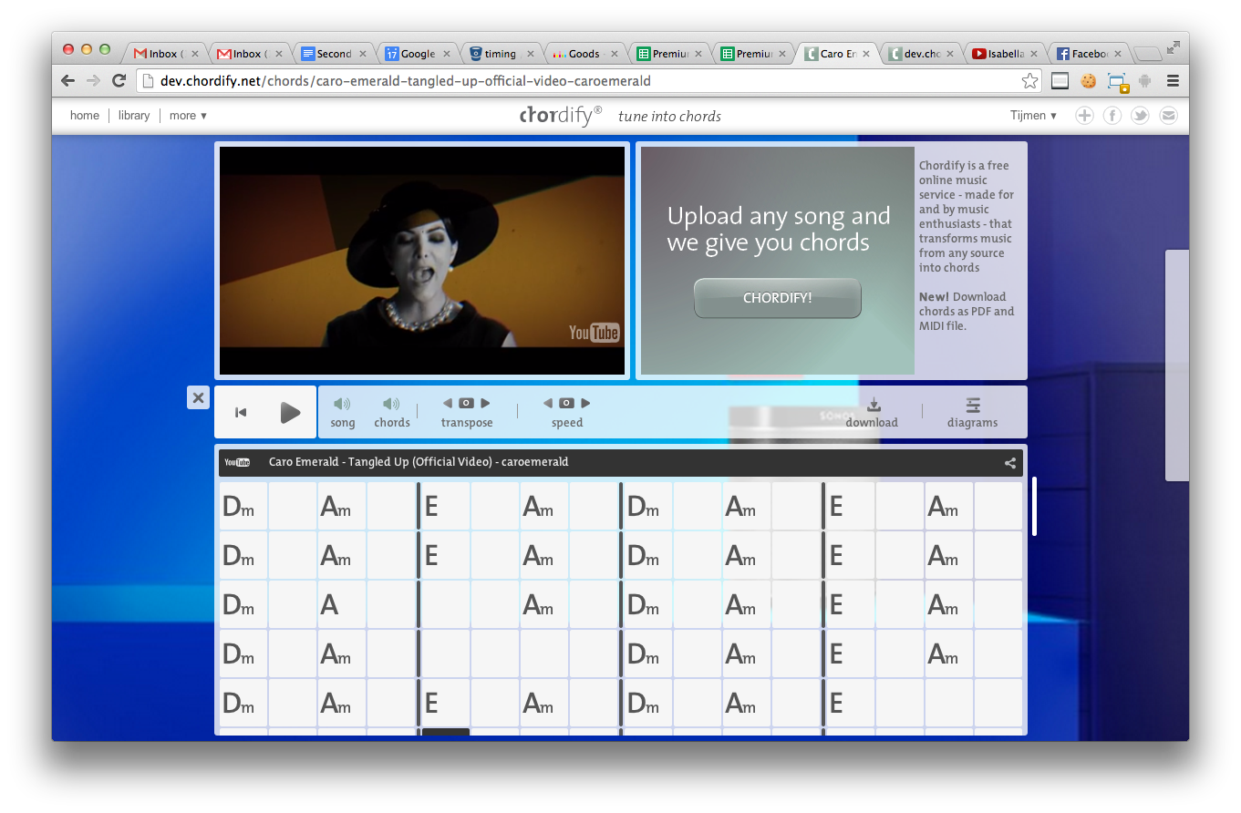Mute the song audio speaker icon
The image size is (1241, 813).
click(x=342, y=403)
